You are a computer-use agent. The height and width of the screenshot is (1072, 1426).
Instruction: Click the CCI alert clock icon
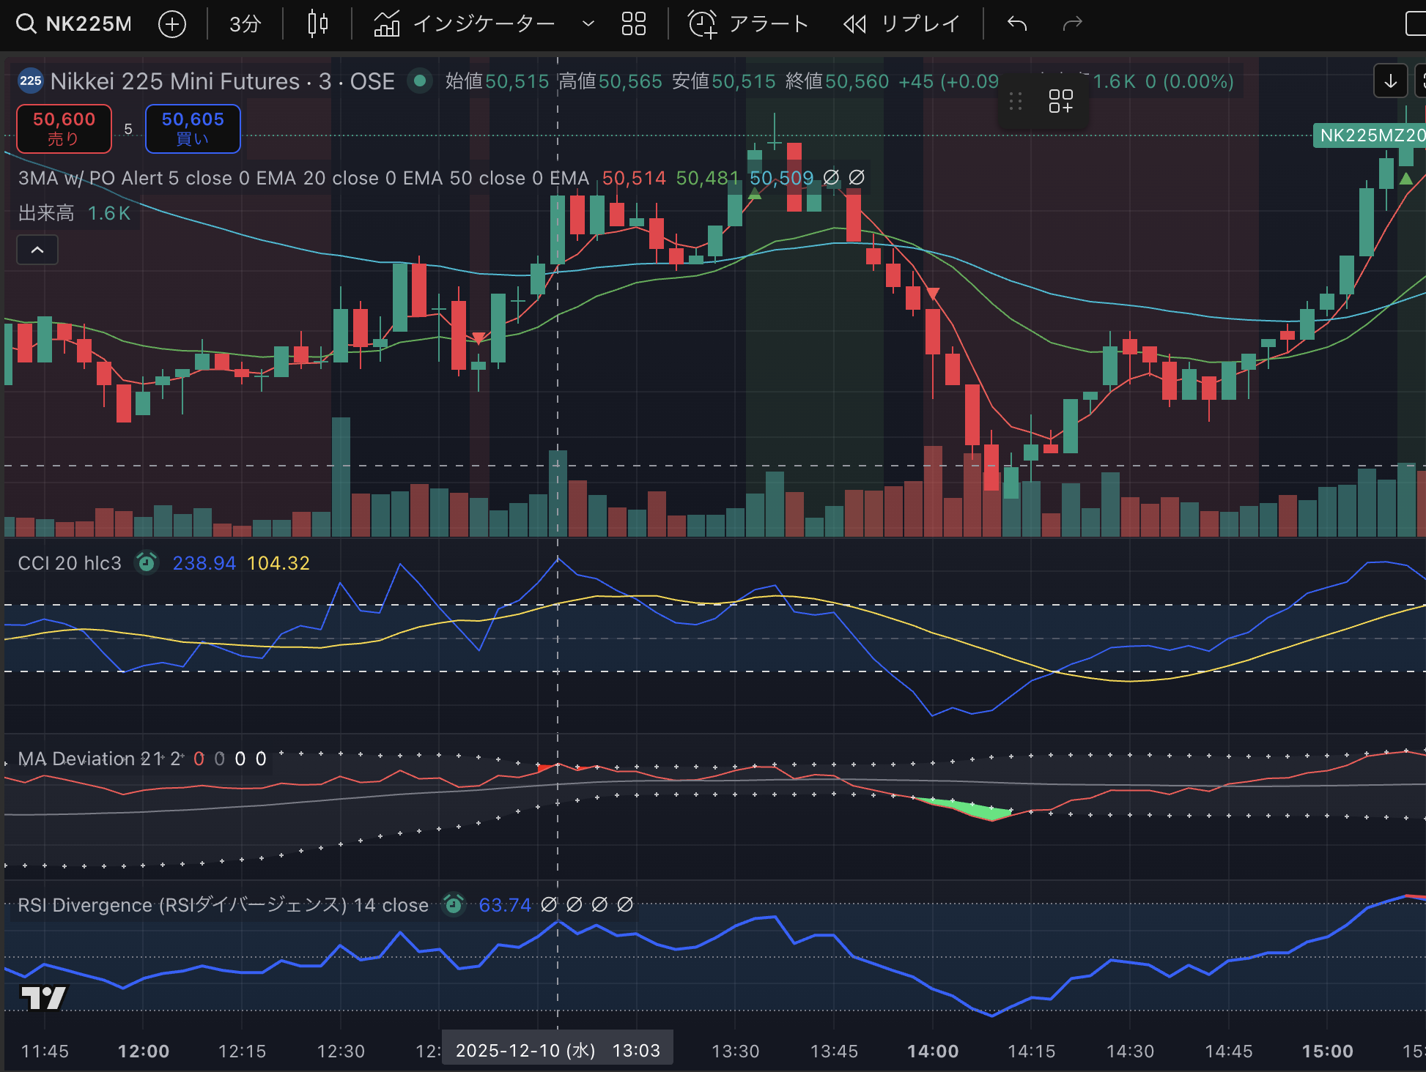147,562
